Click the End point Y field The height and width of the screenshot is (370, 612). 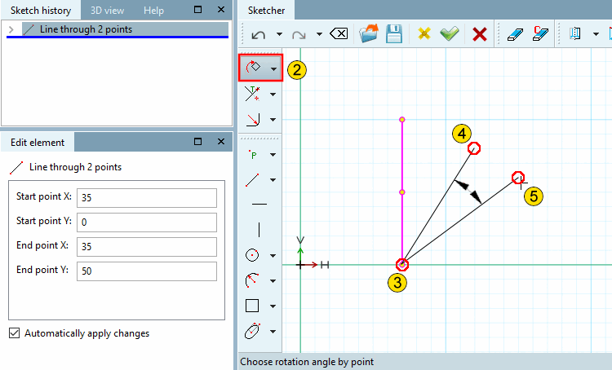coord(147,271)
